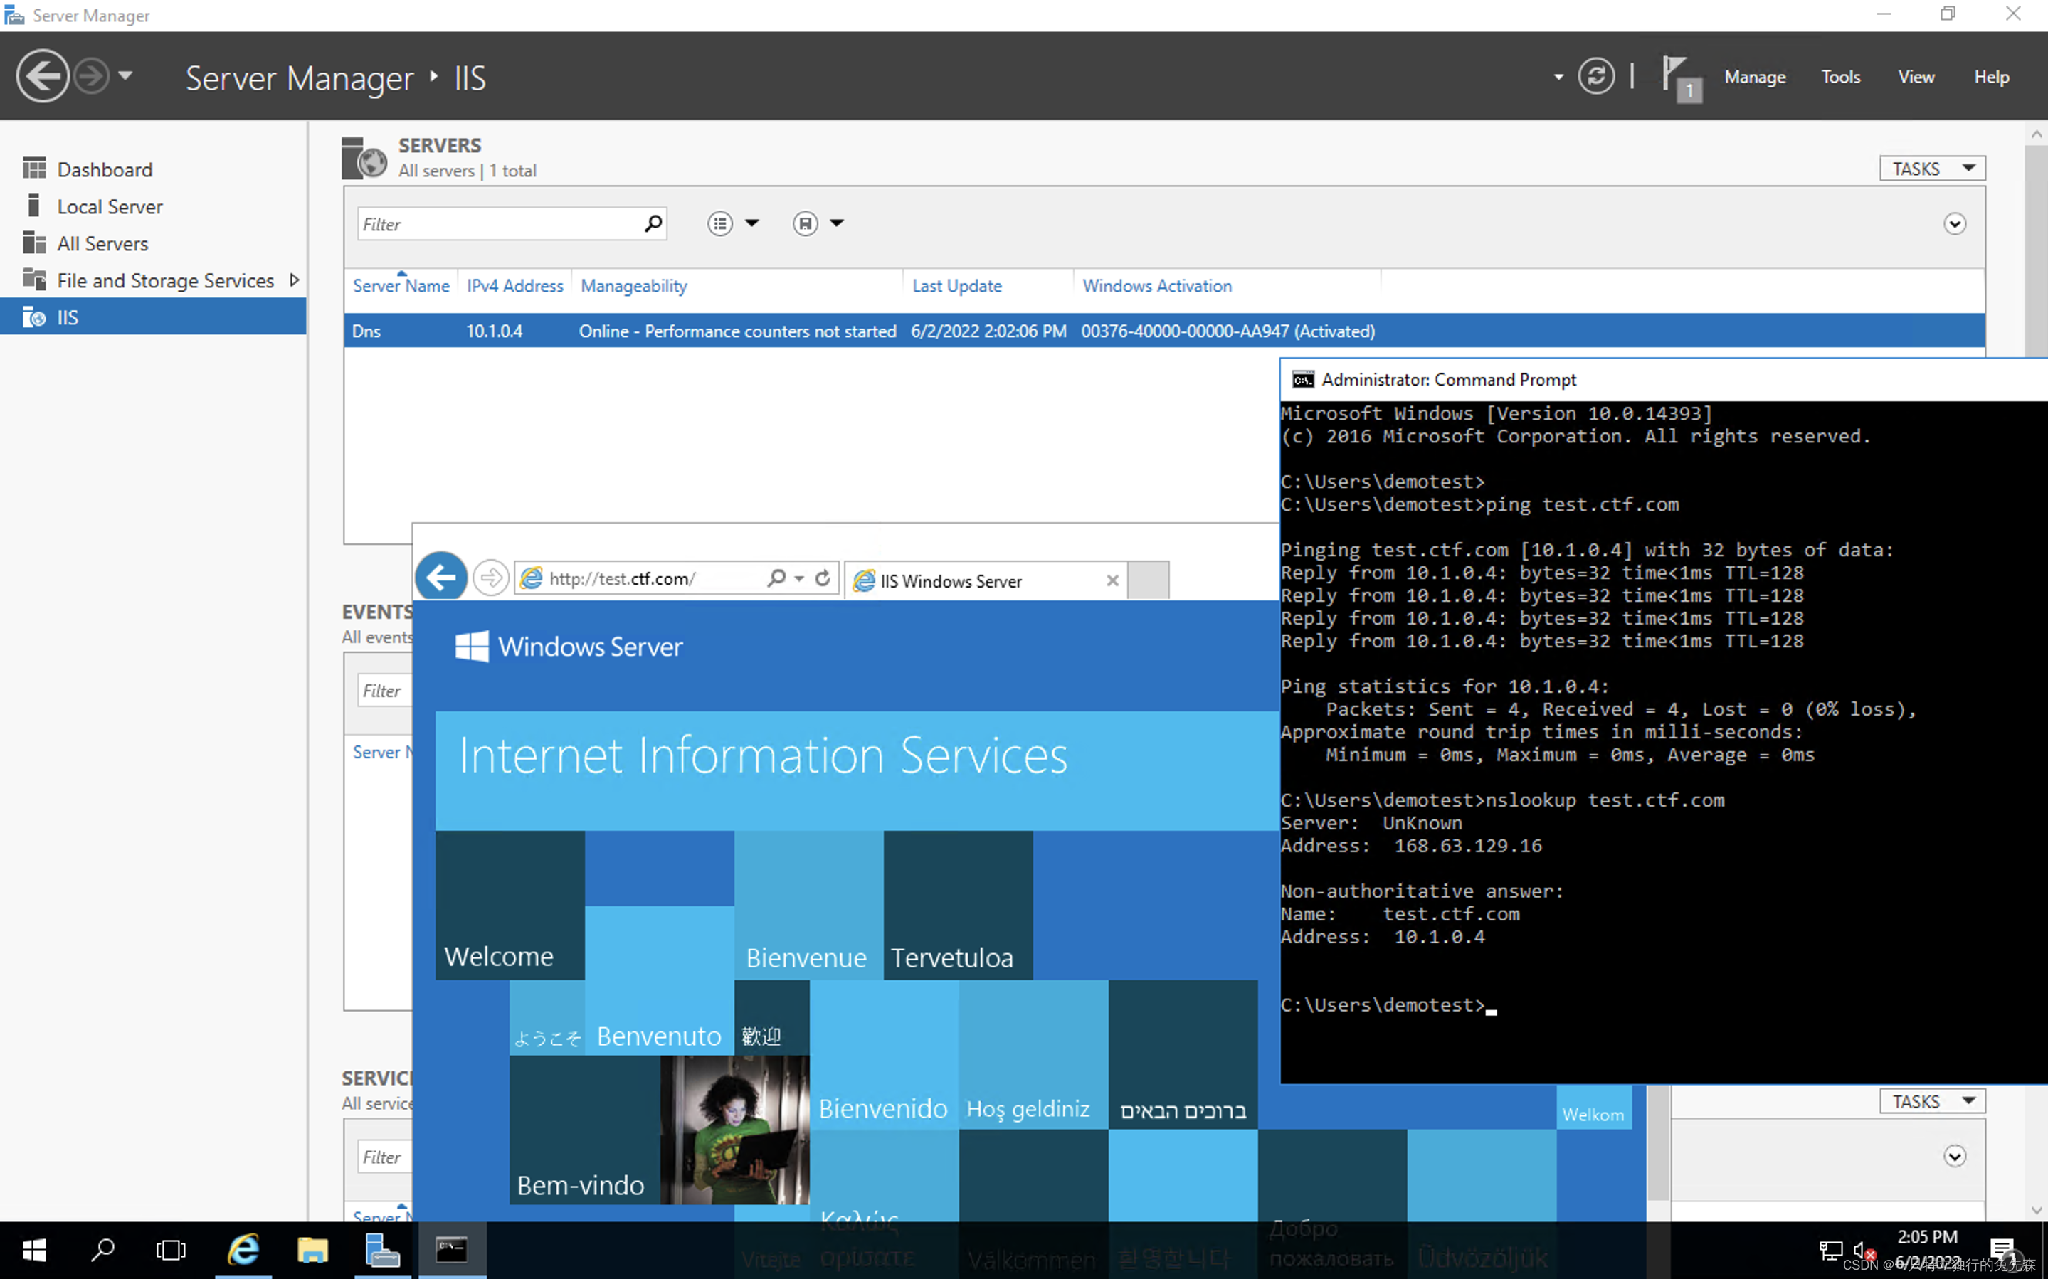Click the Bem-vindo tile

click(x=584, y=1130)
